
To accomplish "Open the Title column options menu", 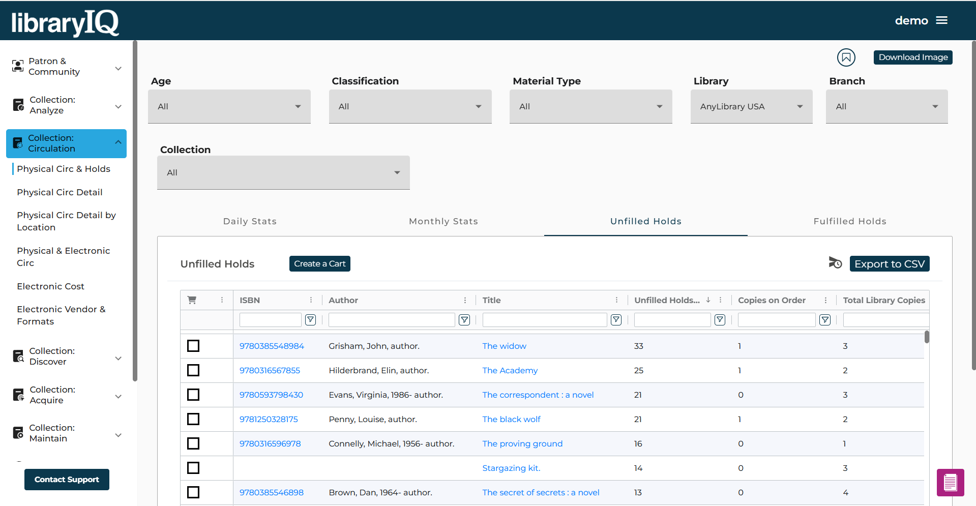I will (616, 300).
